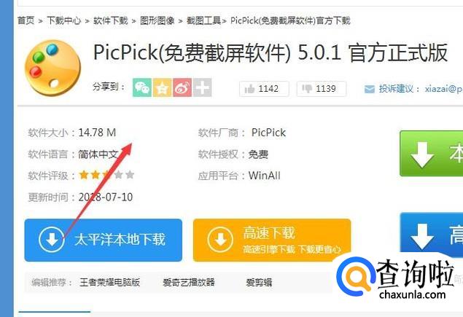Open 图形图像 breadcrumb category
463x317 pixels.
point(157,20)
